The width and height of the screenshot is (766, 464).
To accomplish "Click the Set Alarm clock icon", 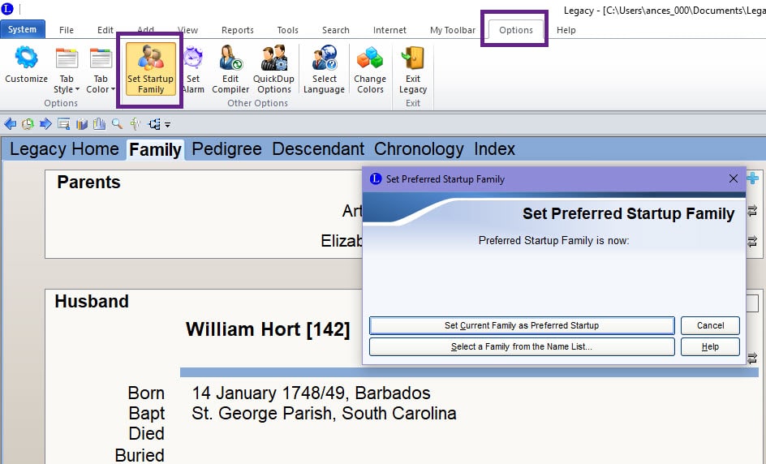I will click(x=193, y=58).
